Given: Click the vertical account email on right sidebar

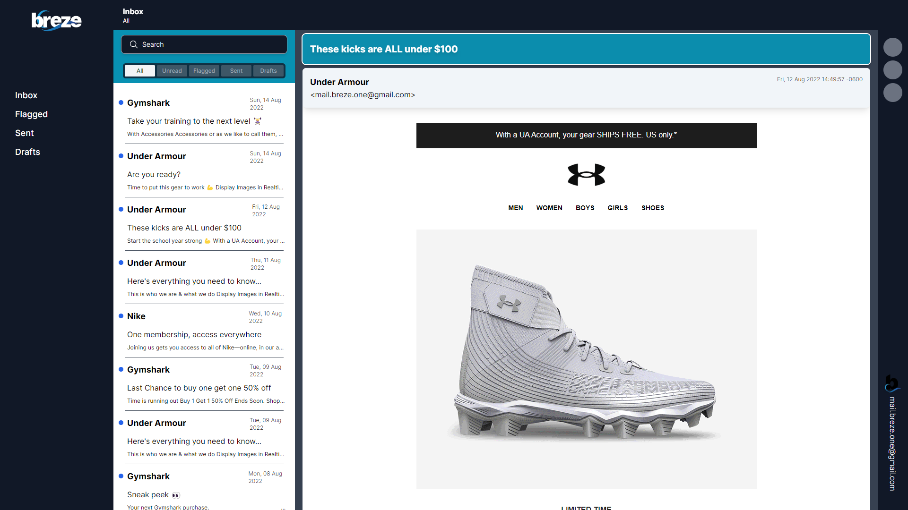Looking at the screenshot, I should click(x=892, y=444).
